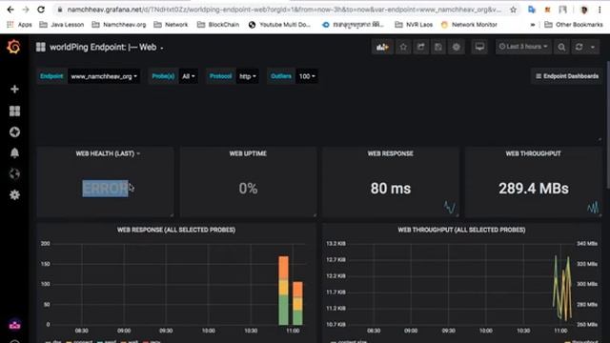Open the Outliers 100 dropdown
Screen dimensions: 610x343
tap(307, 76)
